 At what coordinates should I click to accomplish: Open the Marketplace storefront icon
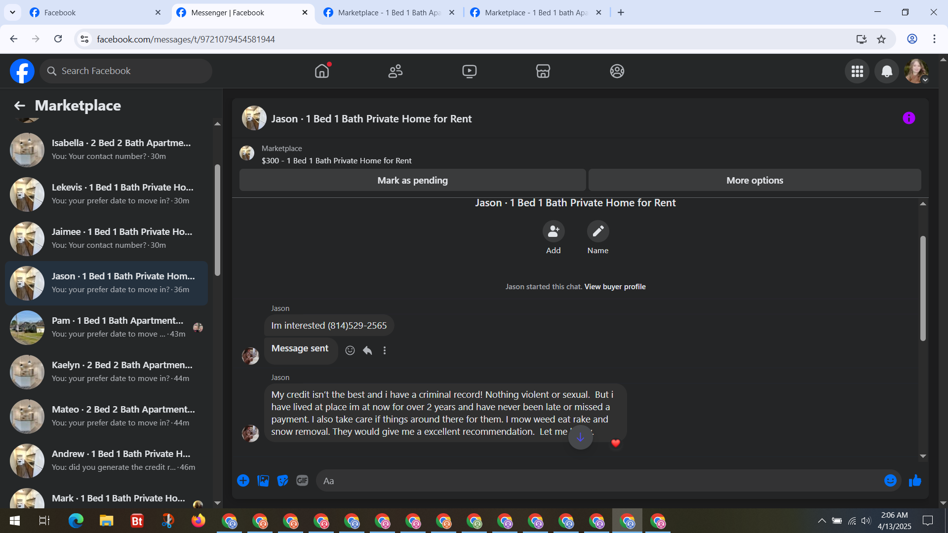543,71
